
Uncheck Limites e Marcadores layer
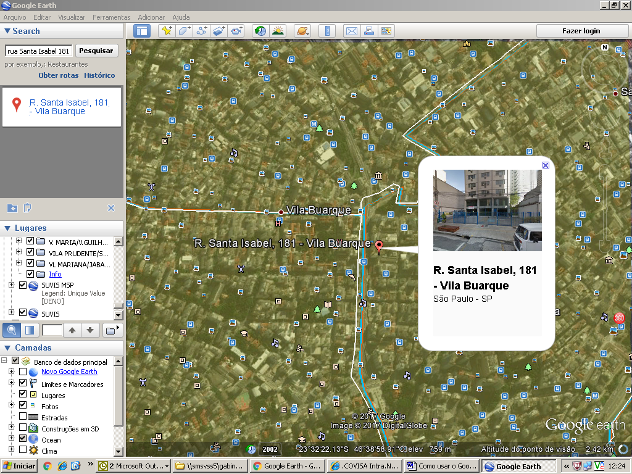[23, 383]
